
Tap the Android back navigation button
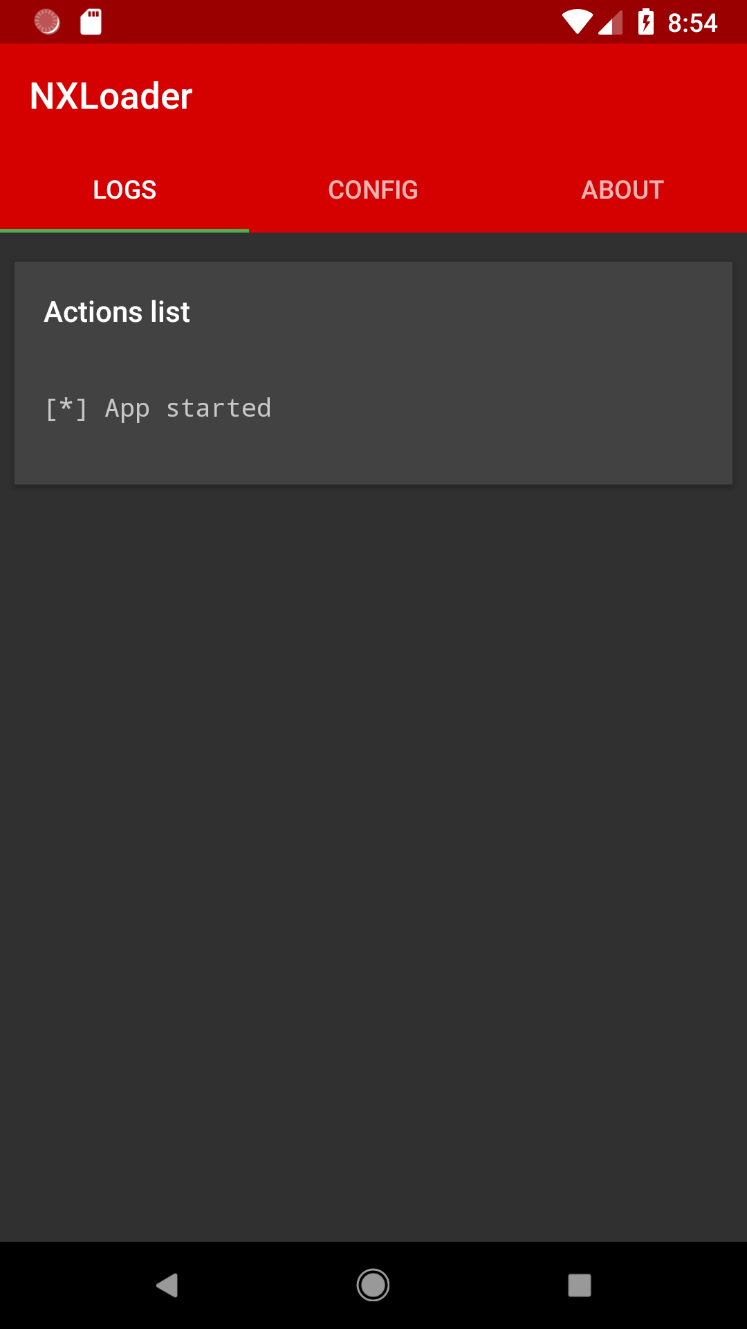(x=167, y=1285)
